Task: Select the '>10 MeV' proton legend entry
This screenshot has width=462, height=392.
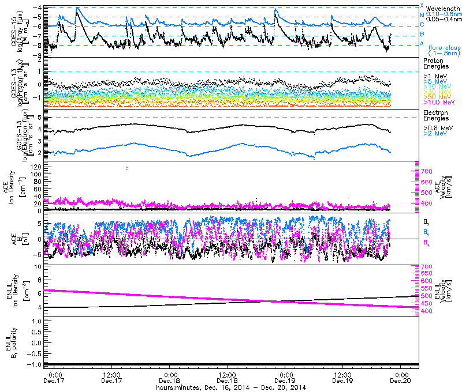Action: point(437,86)
